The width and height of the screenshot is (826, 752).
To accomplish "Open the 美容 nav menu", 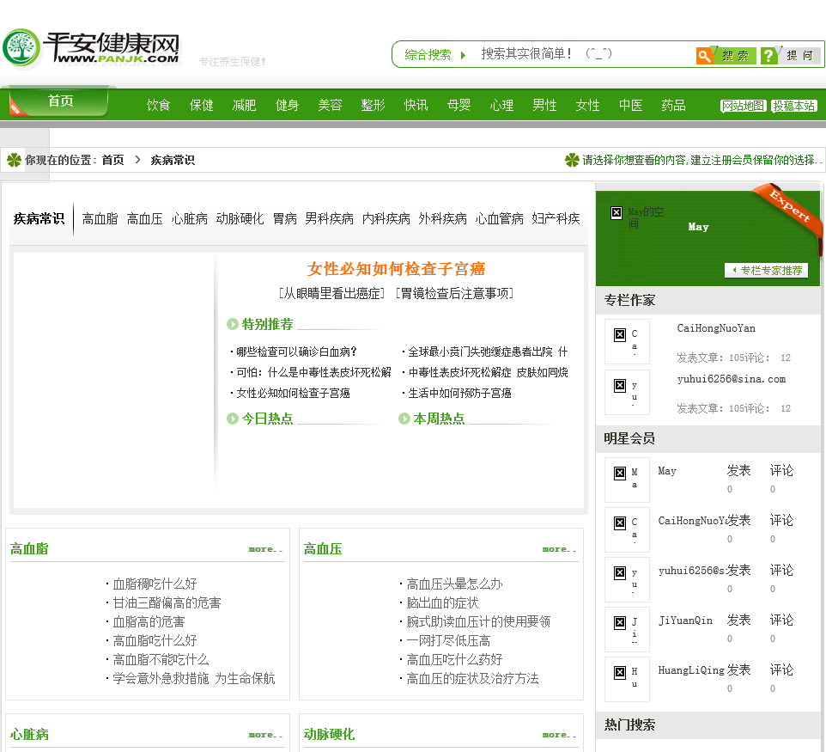I will click(x=330, y=105).
